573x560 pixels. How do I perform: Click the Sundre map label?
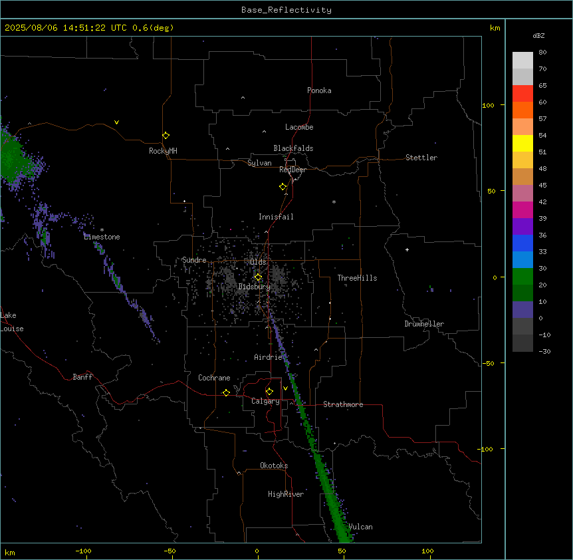click(194, 260)
